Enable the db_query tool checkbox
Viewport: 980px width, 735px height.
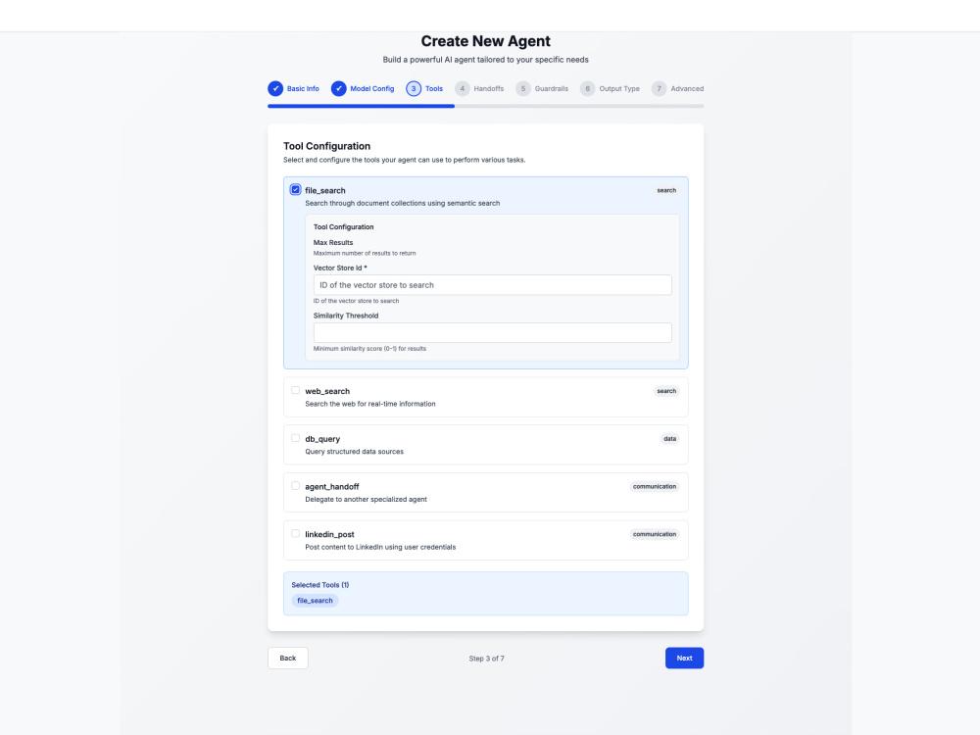(296, 438)
